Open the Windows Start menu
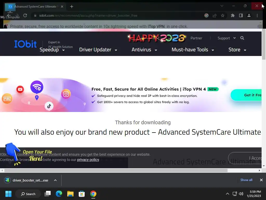 click(x=8, y=194)
